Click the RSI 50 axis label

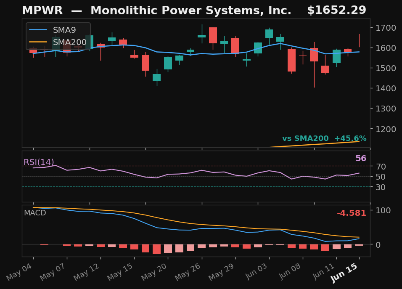pos(381,177)
